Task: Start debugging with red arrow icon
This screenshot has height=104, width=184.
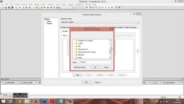Action: pyautogui.click(x=87, y=8)
